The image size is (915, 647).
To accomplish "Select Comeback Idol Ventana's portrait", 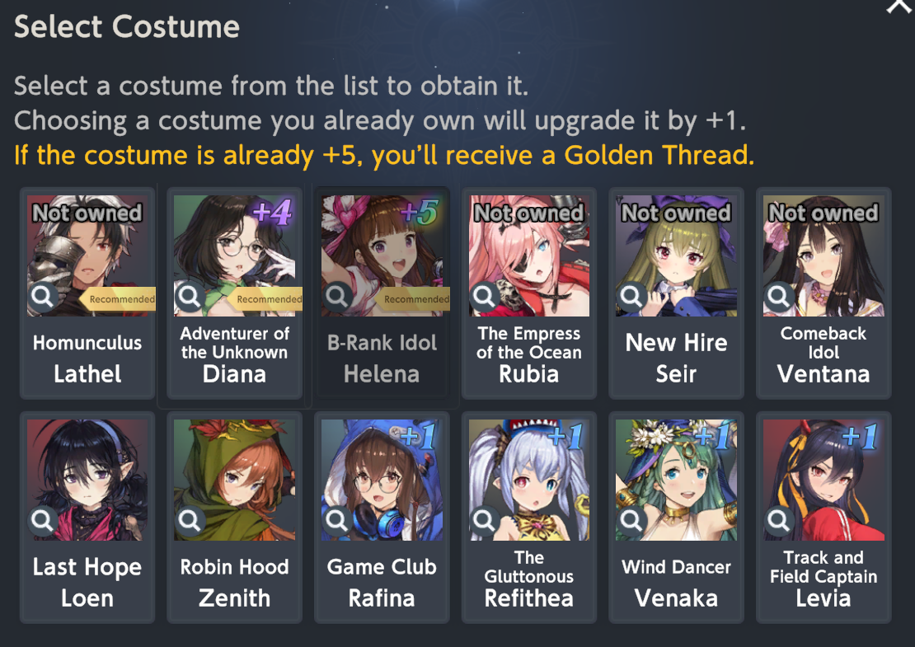I will (823, 256).
